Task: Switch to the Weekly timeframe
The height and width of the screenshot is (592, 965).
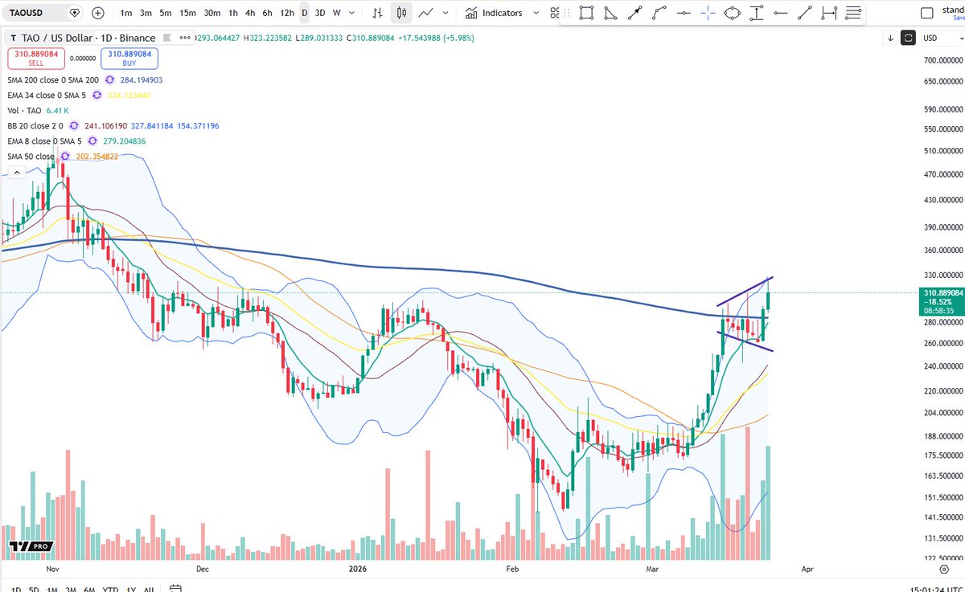Action: (337, 13)
